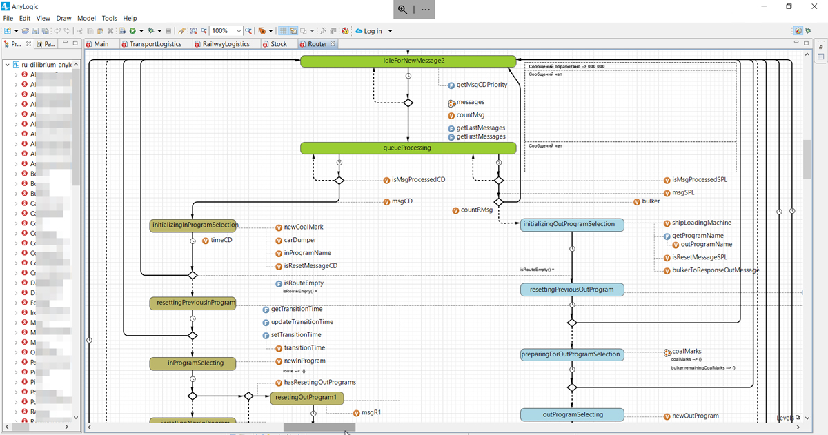
Task: Switch to the Debug perspective button
Action: [809, 31]
